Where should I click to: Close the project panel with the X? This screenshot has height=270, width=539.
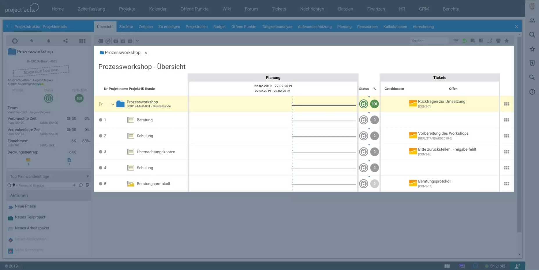tap(516, 27)
